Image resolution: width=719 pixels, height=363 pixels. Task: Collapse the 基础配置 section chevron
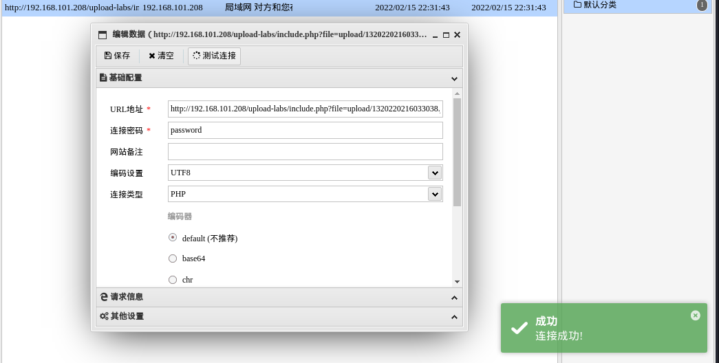click(x=454, y=78)
